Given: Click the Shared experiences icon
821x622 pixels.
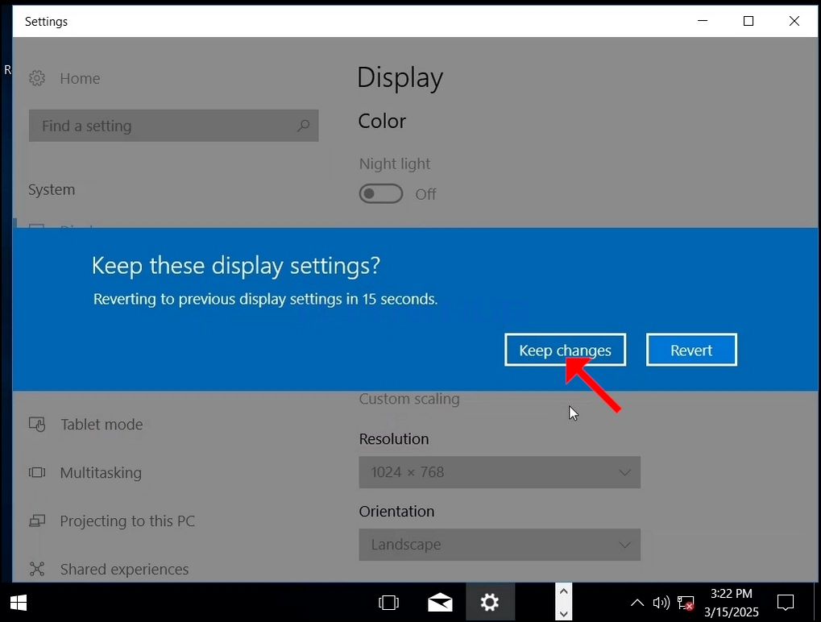Looking at the screenshot, I should [x=36, y=569].
